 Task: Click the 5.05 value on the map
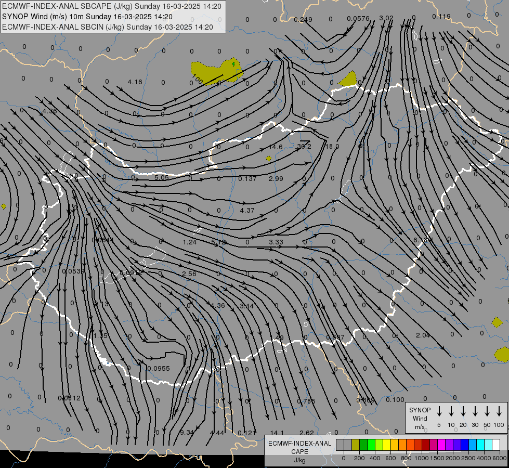point(162,178)
